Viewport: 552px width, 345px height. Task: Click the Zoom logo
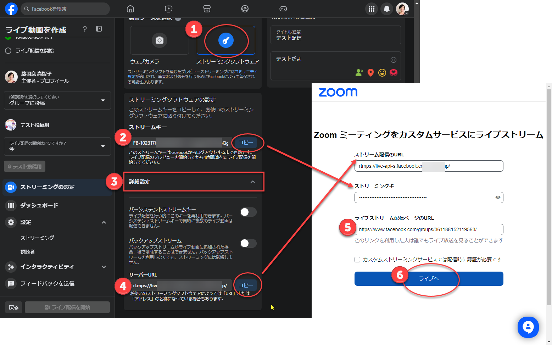(338, 92)
